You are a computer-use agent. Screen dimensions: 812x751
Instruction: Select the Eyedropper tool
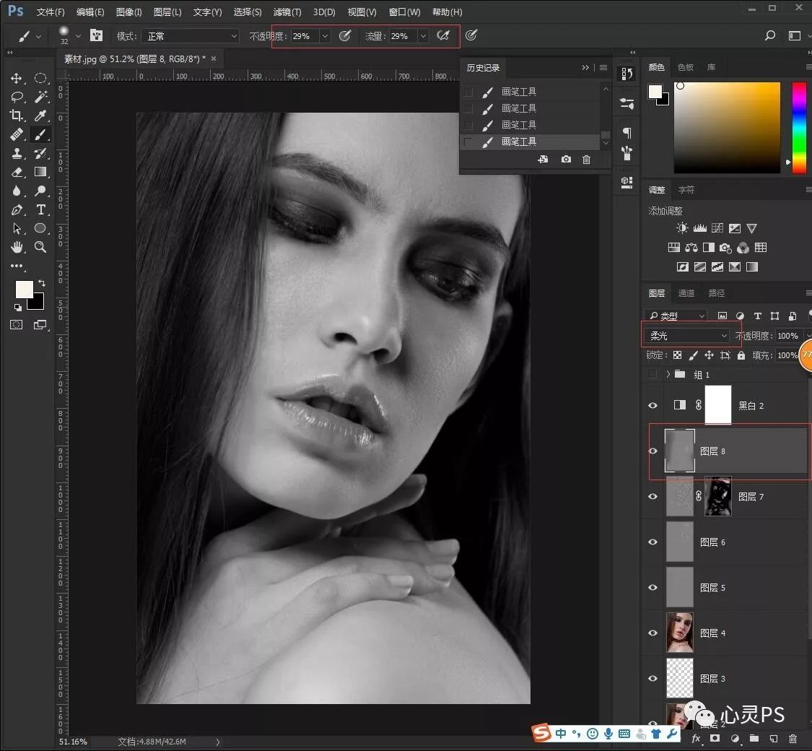40,116
